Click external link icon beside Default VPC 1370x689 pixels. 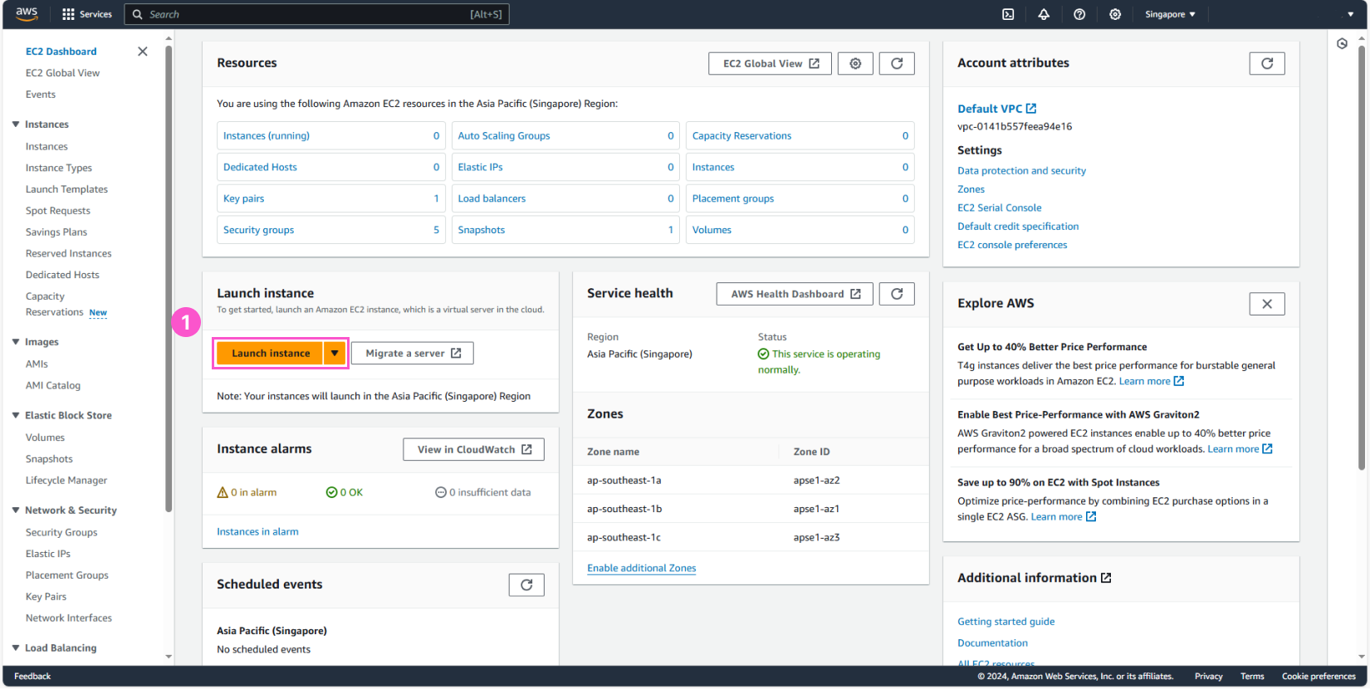(x=1031, y=109)
